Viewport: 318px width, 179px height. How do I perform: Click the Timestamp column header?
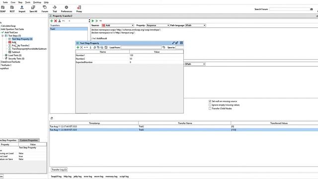coord(94,123)
